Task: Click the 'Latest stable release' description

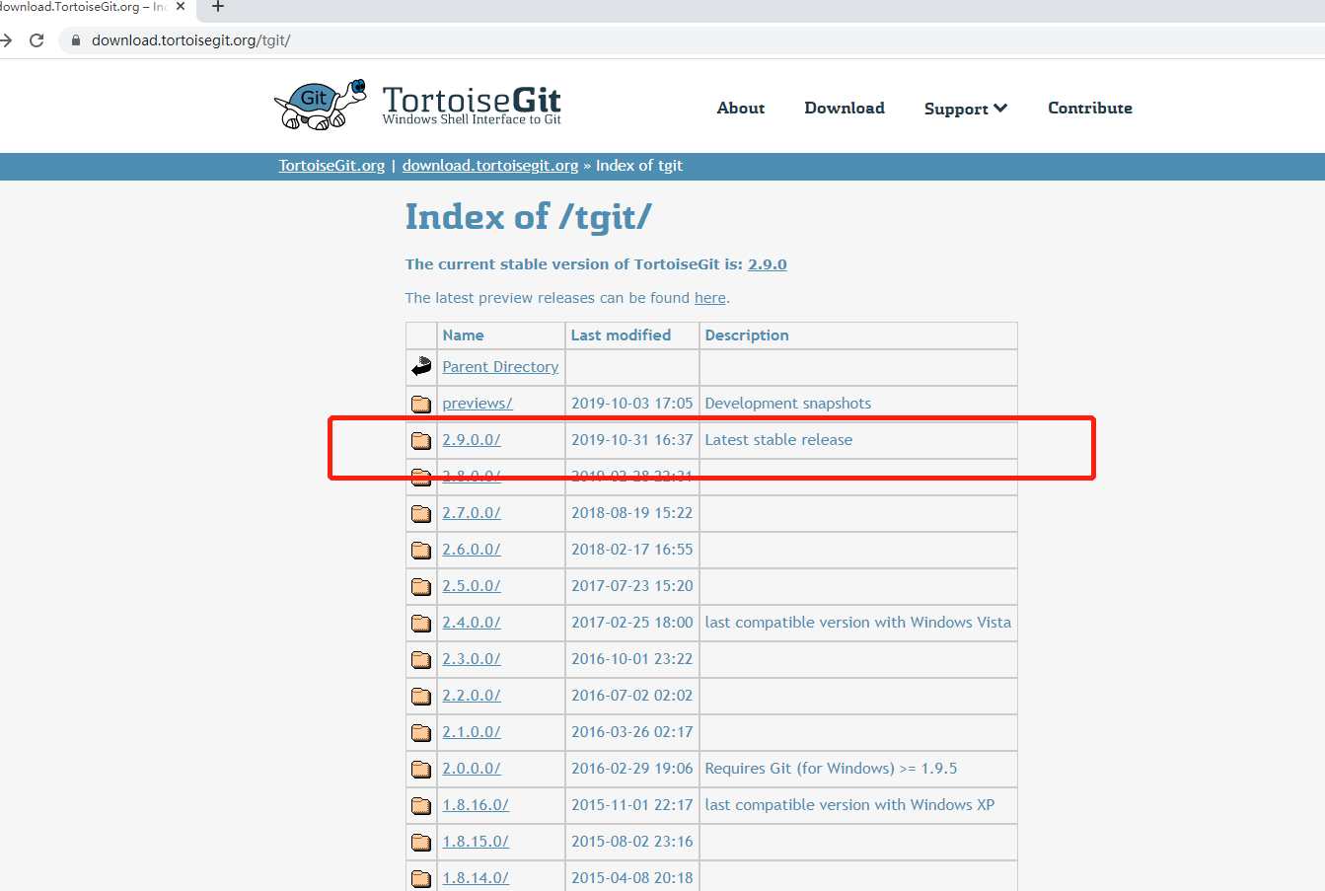Action: 778,440
